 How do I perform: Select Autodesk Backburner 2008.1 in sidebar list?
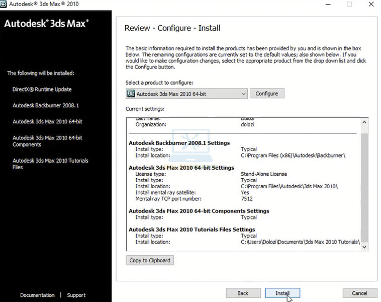pos(46,106)
